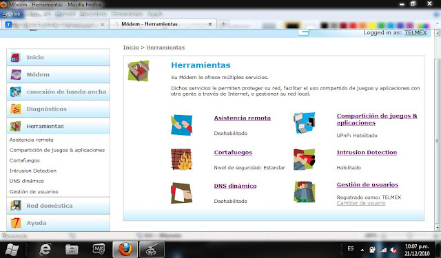Image resolution: width=441 pixels, height=258 pixels.
Task: Close the first browser tab
Action: coord(103,25)
